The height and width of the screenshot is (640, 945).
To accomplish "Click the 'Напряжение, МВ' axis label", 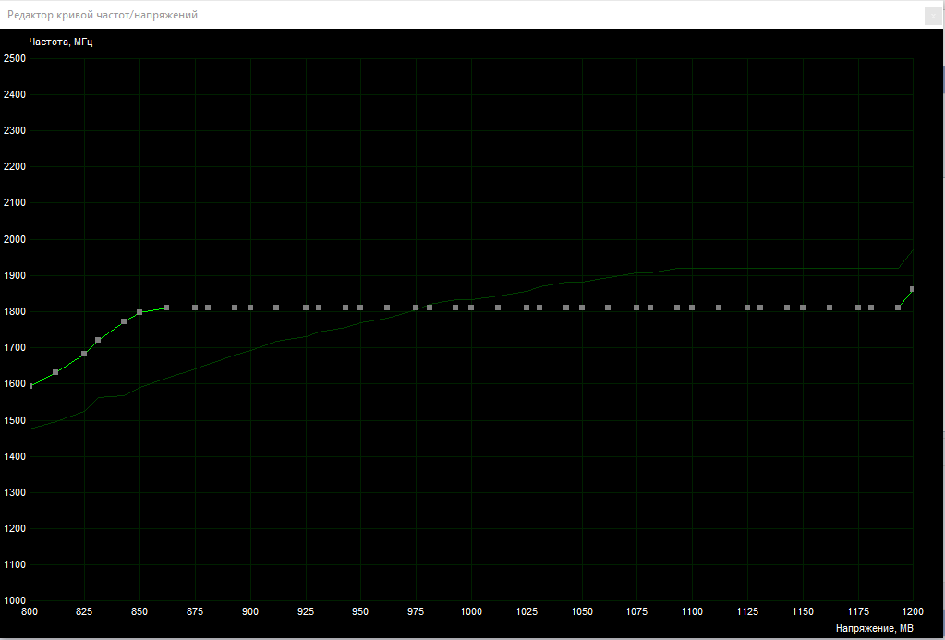I will coord(875,629).
